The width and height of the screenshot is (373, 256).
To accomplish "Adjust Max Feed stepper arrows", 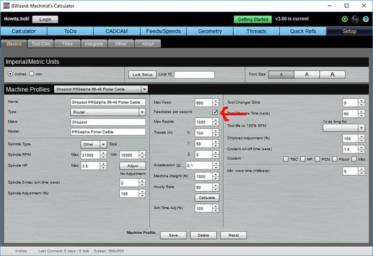I will [x=216, y=103].
